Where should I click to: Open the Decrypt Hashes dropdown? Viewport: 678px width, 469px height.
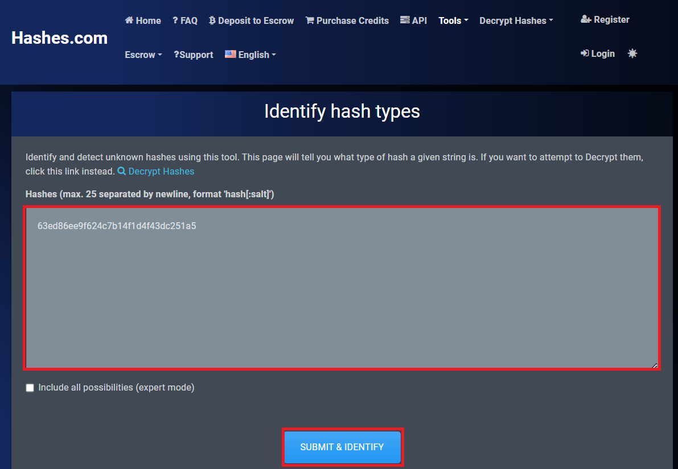(516, 20)
